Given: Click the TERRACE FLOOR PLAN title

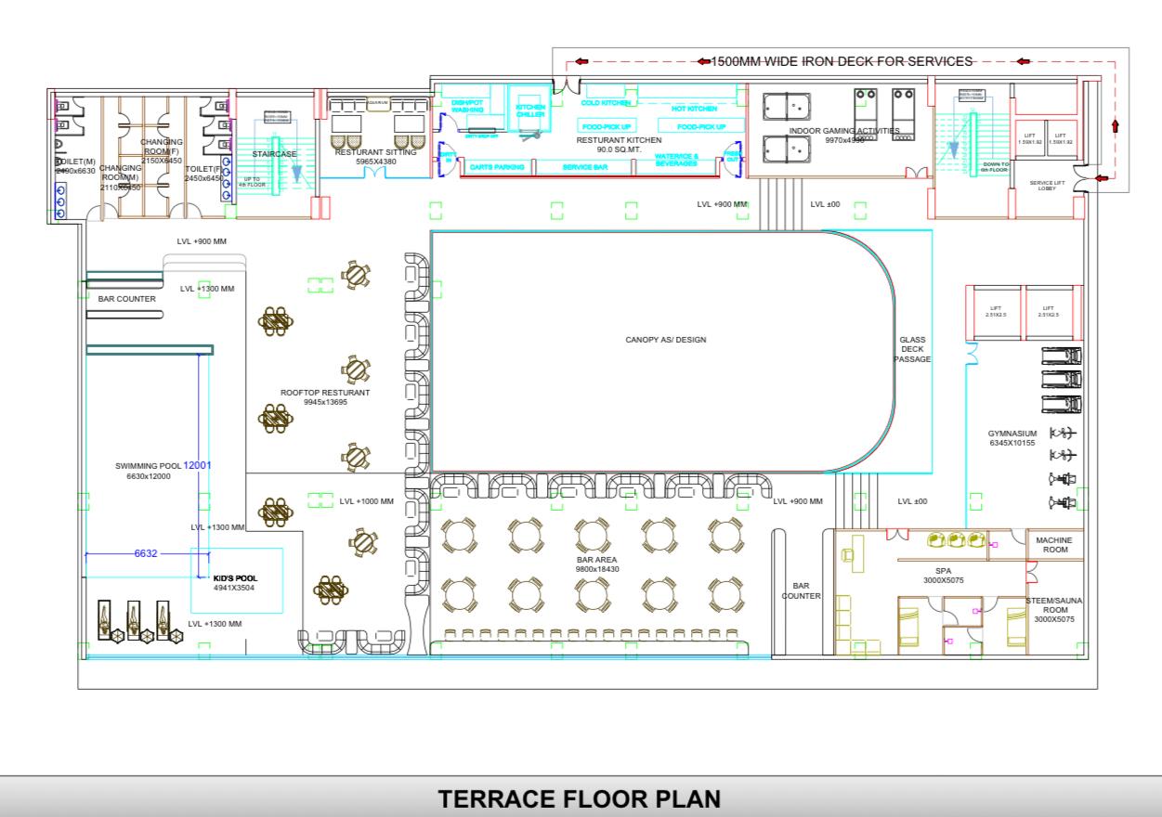Looking at the screenshot, I should (x=579, y=798).
